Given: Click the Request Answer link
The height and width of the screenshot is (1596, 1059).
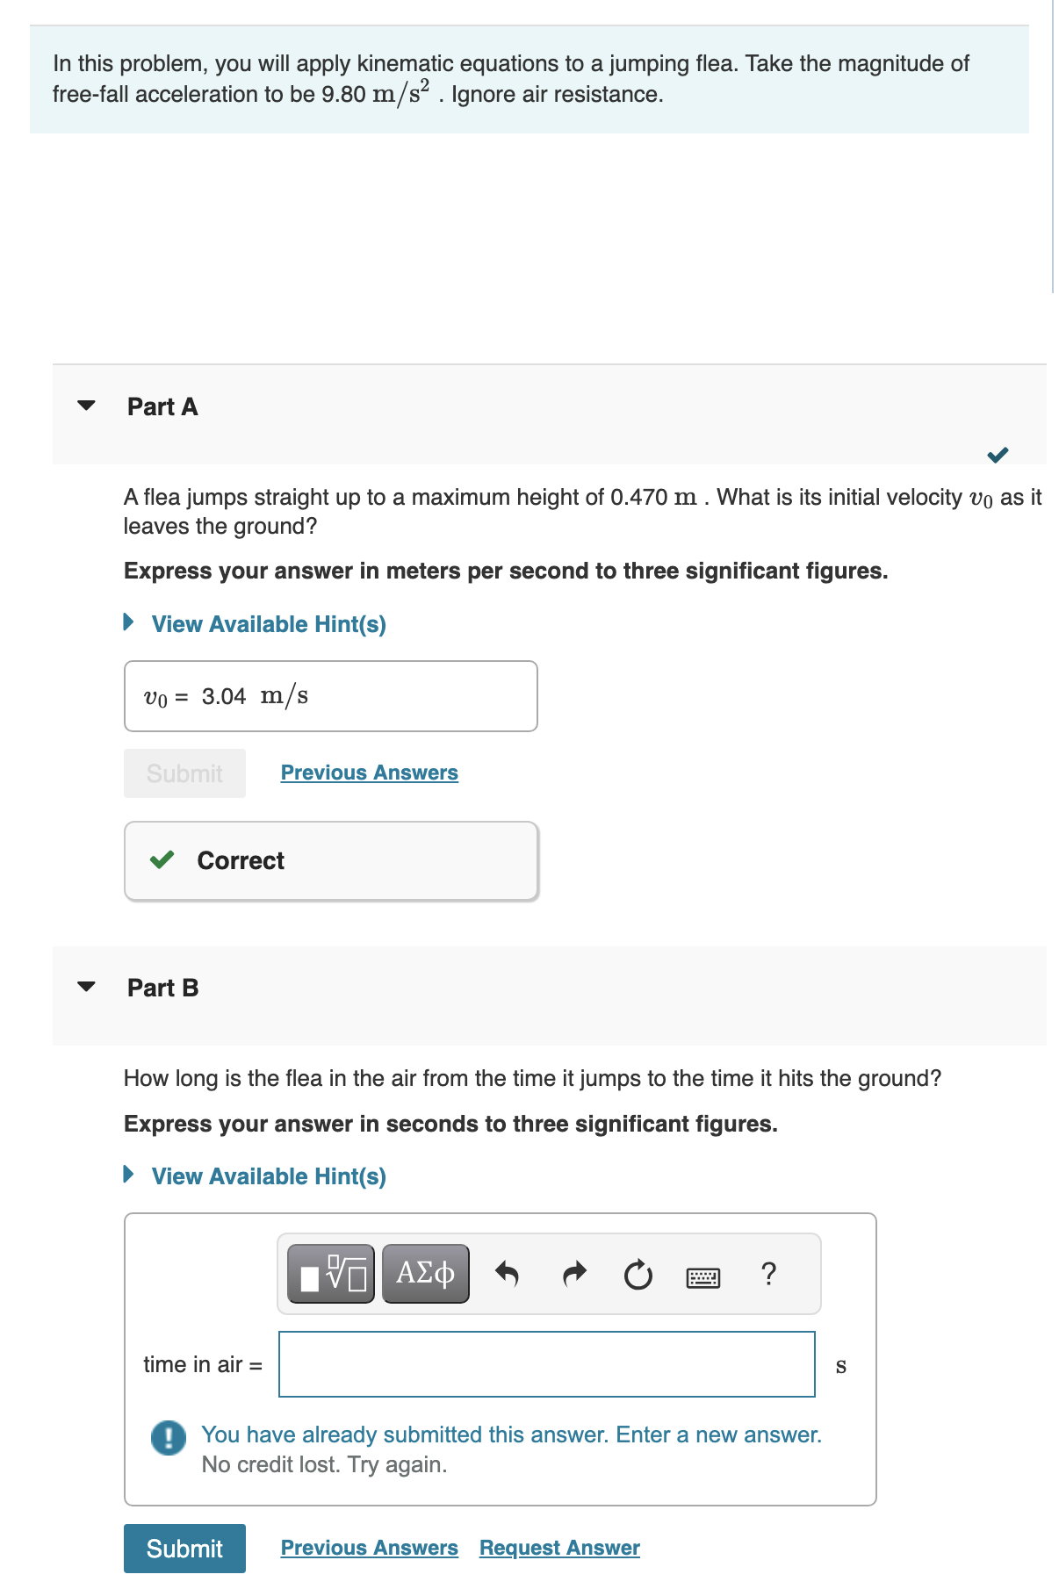Looking at the screenshot, I should click(x=558, y=1548).
